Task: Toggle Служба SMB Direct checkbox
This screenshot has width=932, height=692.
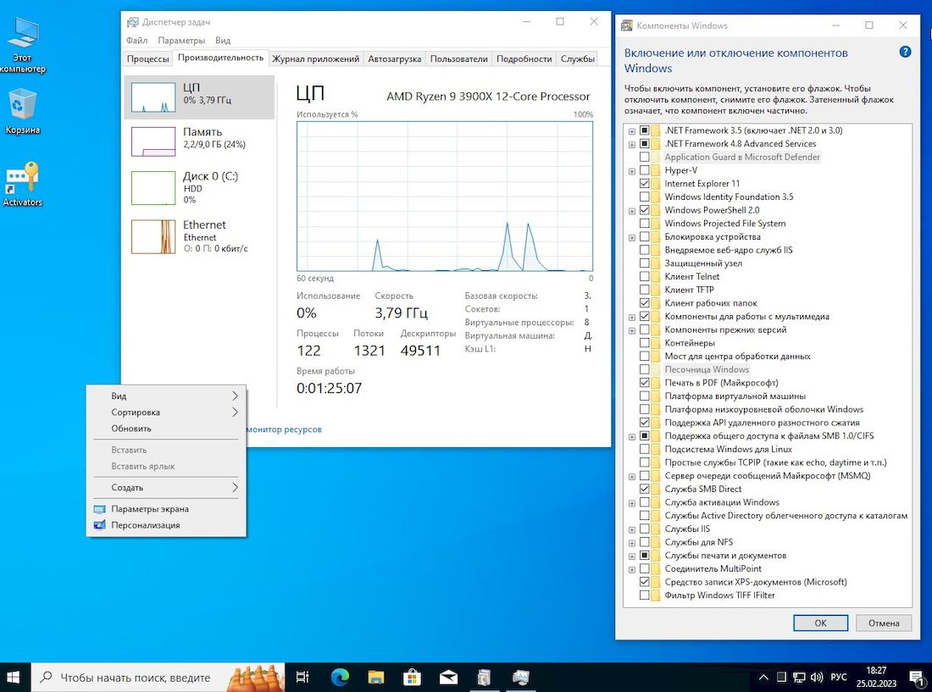Action: coord(644,489)
